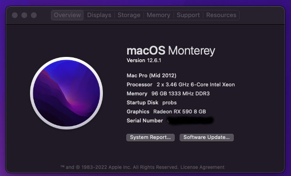This screenshot has height=176, width=291.
Task: Open the License Agreement link
Action: pyautogui.click(x=202, y=167)
